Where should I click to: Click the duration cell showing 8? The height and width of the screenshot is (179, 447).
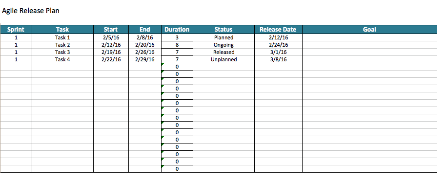coord(177,45)
